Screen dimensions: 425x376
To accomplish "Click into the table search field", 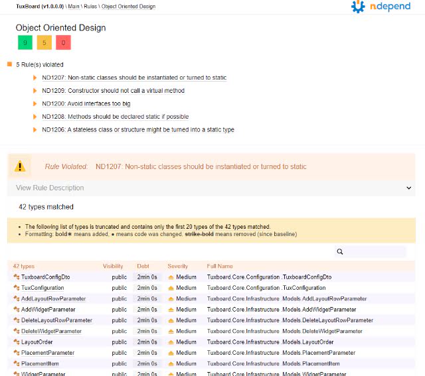I will click(371, 252).
